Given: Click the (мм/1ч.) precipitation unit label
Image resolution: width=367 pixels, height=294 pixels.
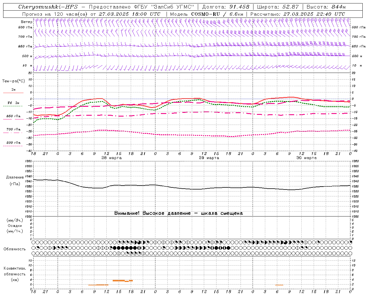Looking at the screenshot, I should pyautogui.click(x=15, y=231).
